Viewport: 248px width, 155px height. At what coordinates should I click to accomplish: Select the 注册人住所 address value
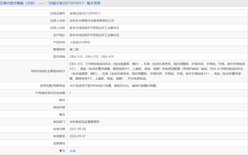(94, 28)
